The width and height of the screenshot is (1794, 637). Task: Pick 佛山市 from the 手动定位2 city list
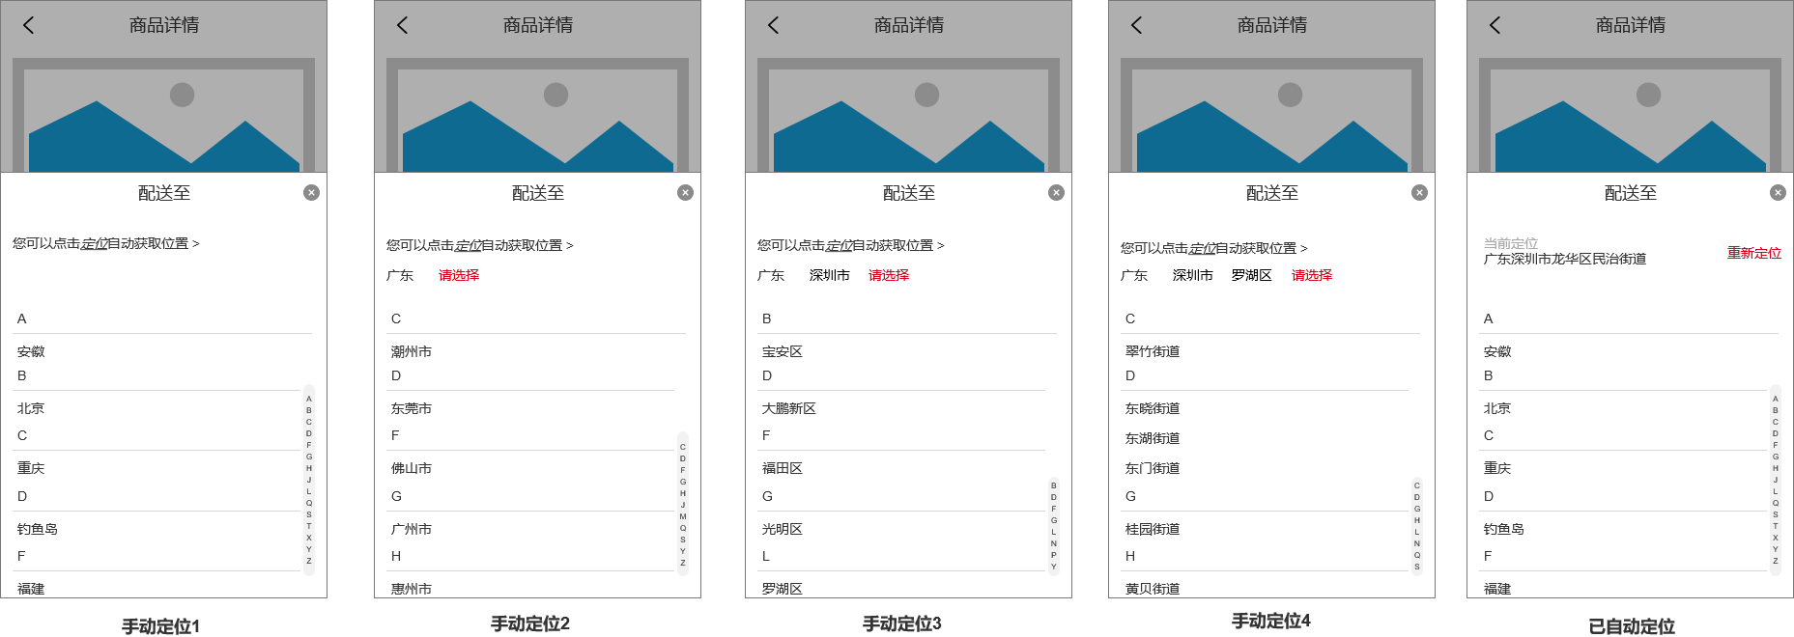[x=412, y=468]
